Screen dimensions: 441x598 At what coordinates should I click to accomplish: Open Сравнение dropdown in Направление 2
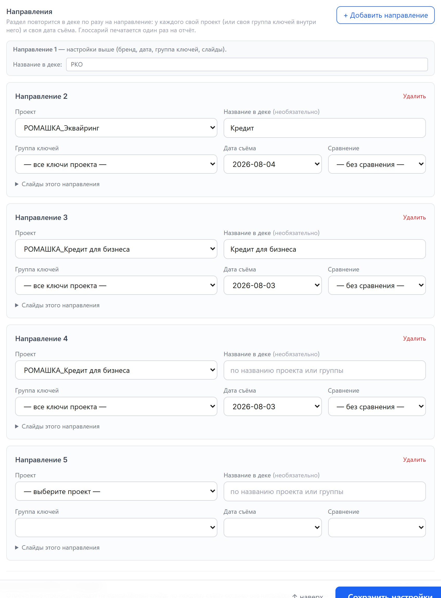point(377,164)
